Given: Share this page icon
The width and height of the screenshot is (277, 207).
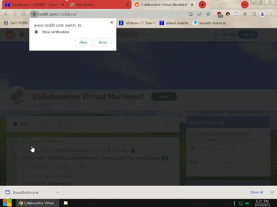Looking at the screenshot, I should pos(200,14).
